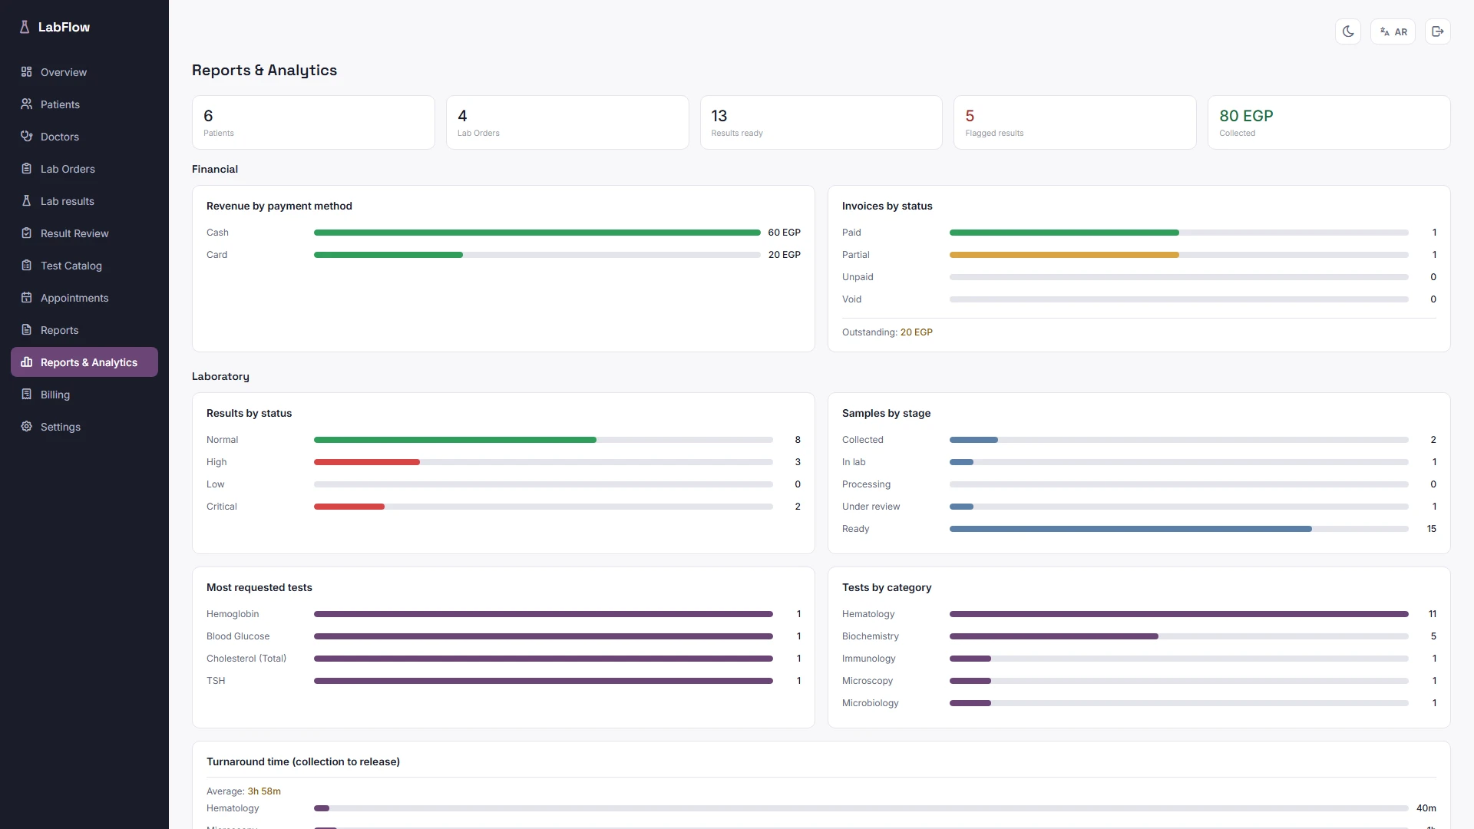Click the Billing receipt icon

click(x=26, y=394)
